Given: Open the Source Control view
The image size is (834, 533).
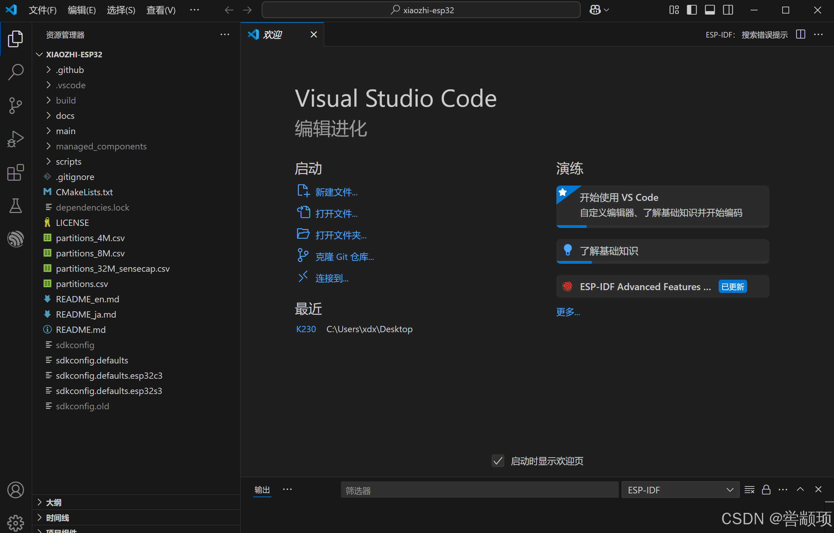Looking at the screenshot, I should [x=16, y=105].
